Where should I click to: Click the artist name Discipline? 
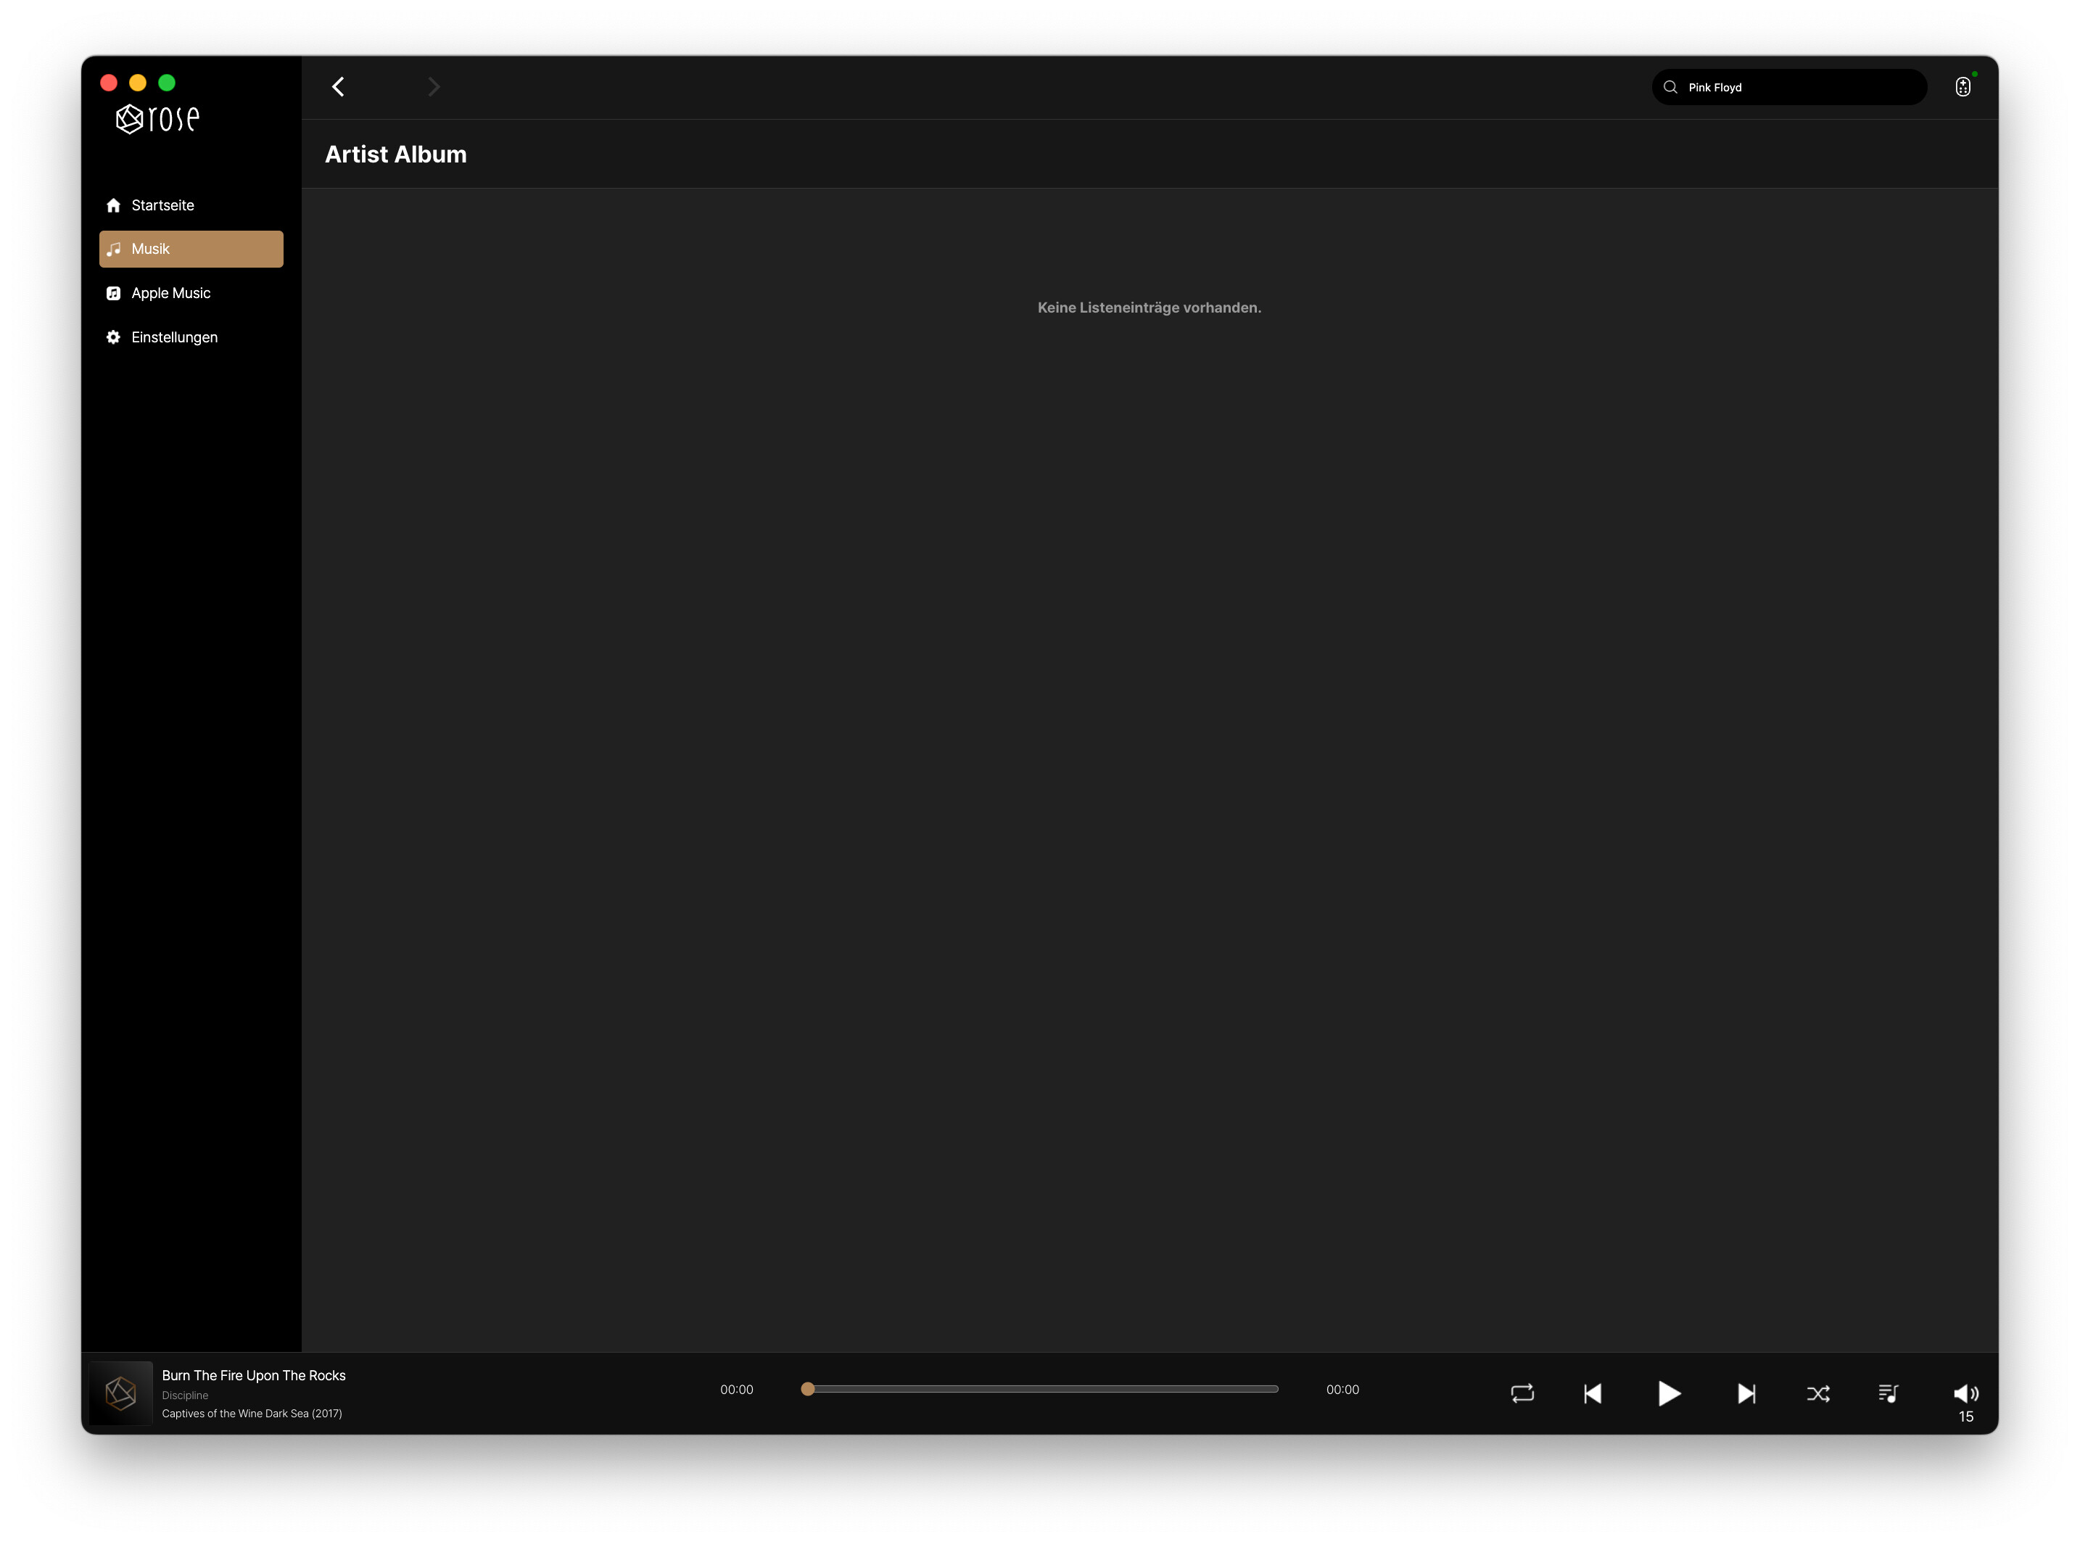(x=185, y=1395)
